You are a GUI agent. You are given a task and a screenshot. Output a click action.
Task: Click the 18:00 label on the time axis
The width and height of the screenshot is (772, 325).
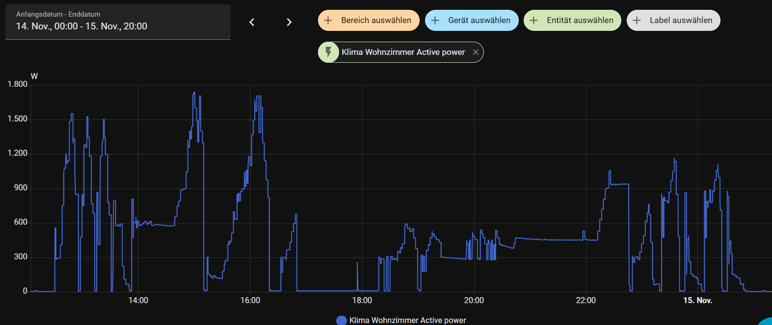(362, 300)
